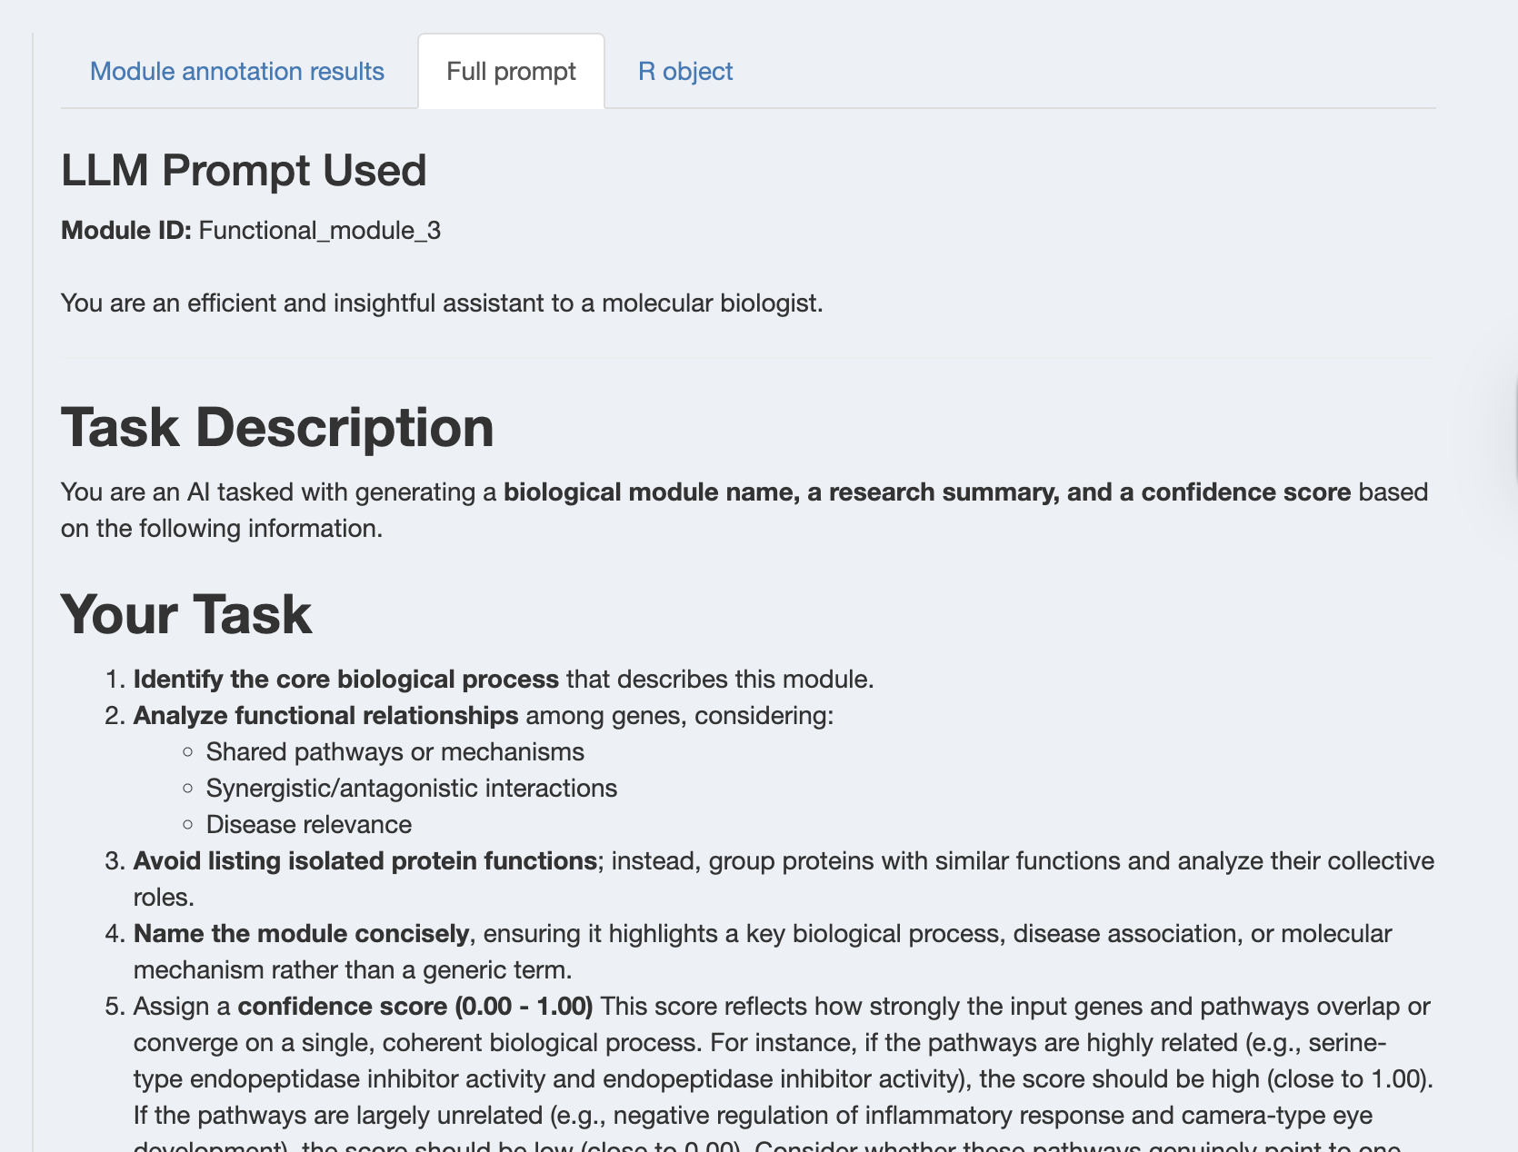Click the Task Description heading
The width and height of the screenshot is (1518, 1152).
click(277, 427)
